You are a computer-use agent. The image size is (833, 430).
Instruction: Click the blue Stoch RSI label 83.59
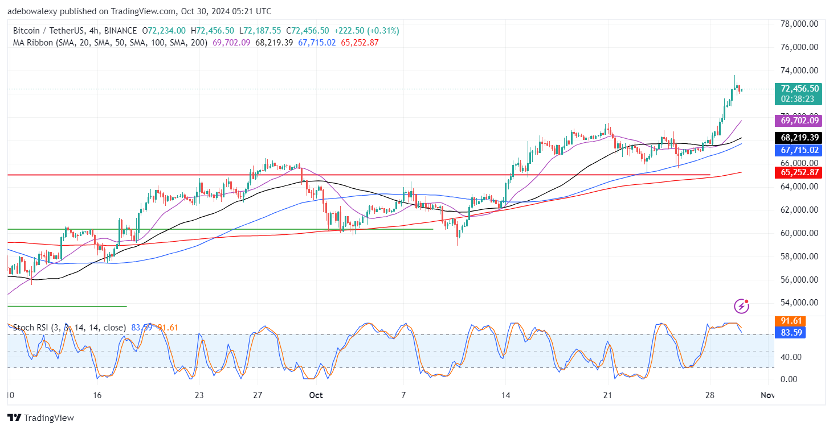click(x=790, y=332)
